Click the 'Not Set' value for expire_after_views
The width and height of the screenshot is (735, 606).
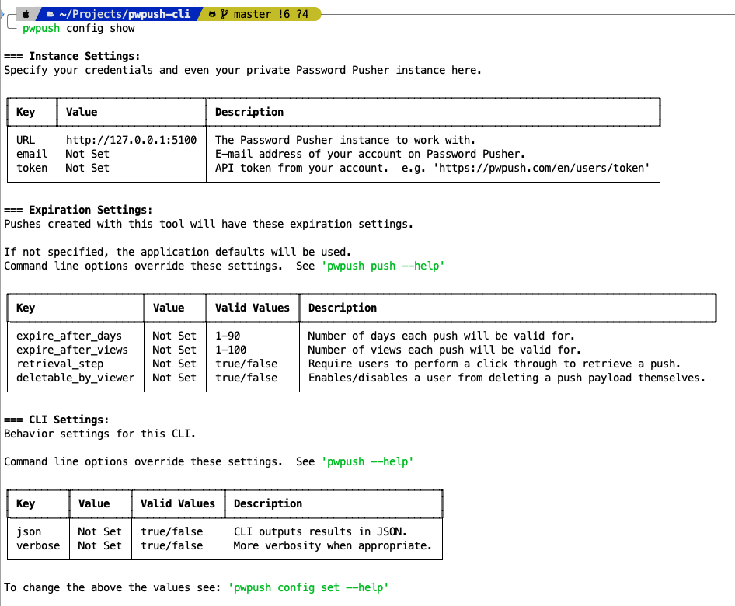tap(174, 350)
